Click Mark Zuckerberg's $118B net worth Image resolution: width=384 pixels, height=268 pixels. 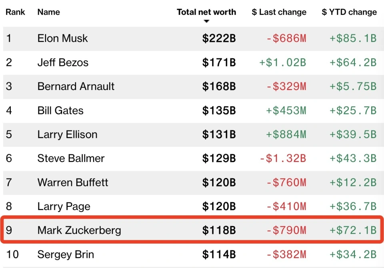point(219,230)
